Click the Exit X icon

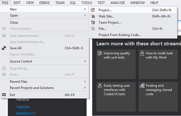[x=4, y=95]
